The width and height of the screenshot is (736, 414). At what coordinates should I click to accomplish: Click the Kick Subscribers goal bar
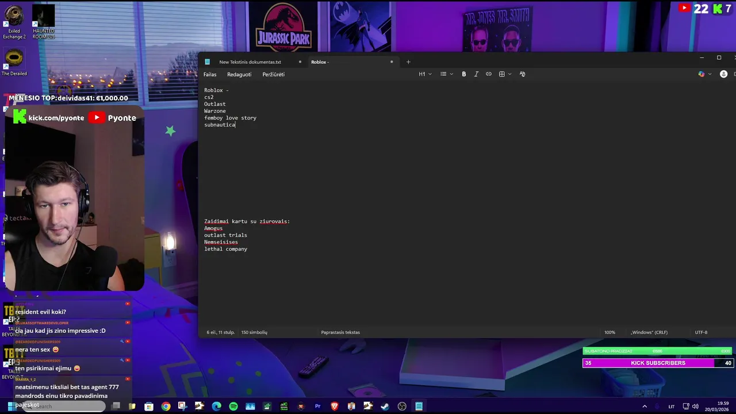[658, 363]
